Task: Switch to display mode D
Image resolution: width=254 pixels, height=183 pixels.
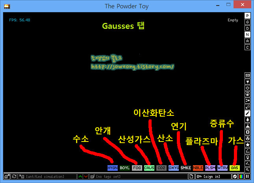Action: (x=247, y=28)
